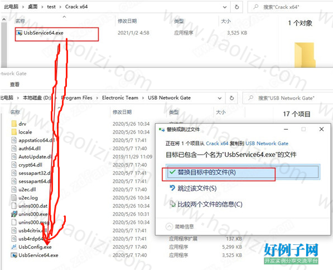Click the crypt64.dll file icon
The width and height of the screenshot is (333, 270).
(x=14, y=165)
